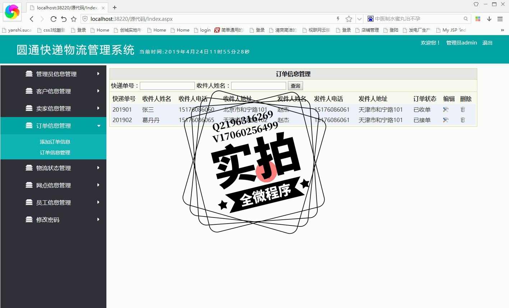Click stack icon beside 物流状态管理
The image size is (509, 308).
[x=29, y=168]
